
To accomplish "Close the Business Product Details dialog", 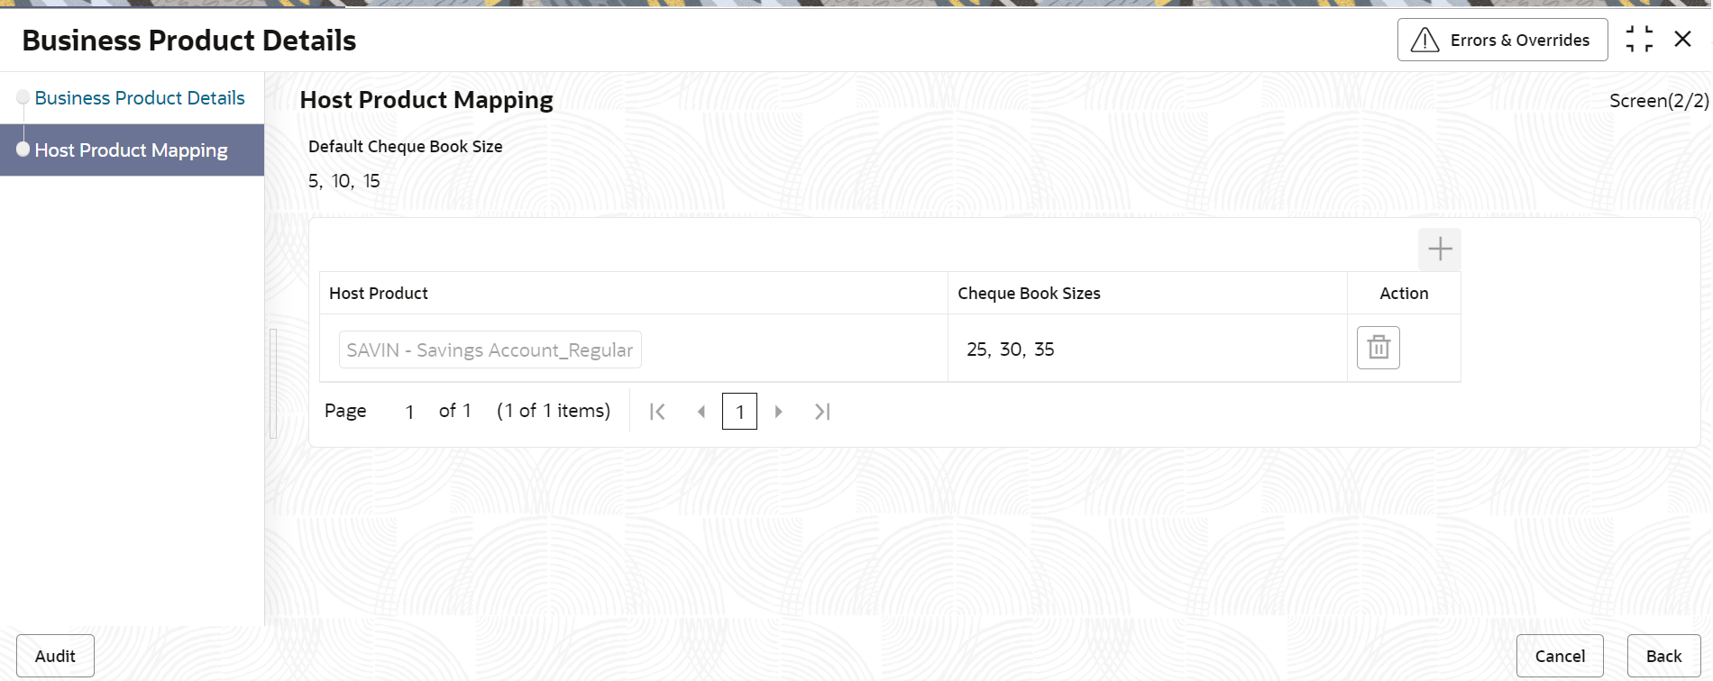I will pos(1682,39).
